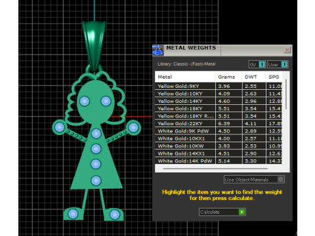This screenshot has height=236, width=315.
Task: Click the 6.39 grams value
Action: coord(224,123)
